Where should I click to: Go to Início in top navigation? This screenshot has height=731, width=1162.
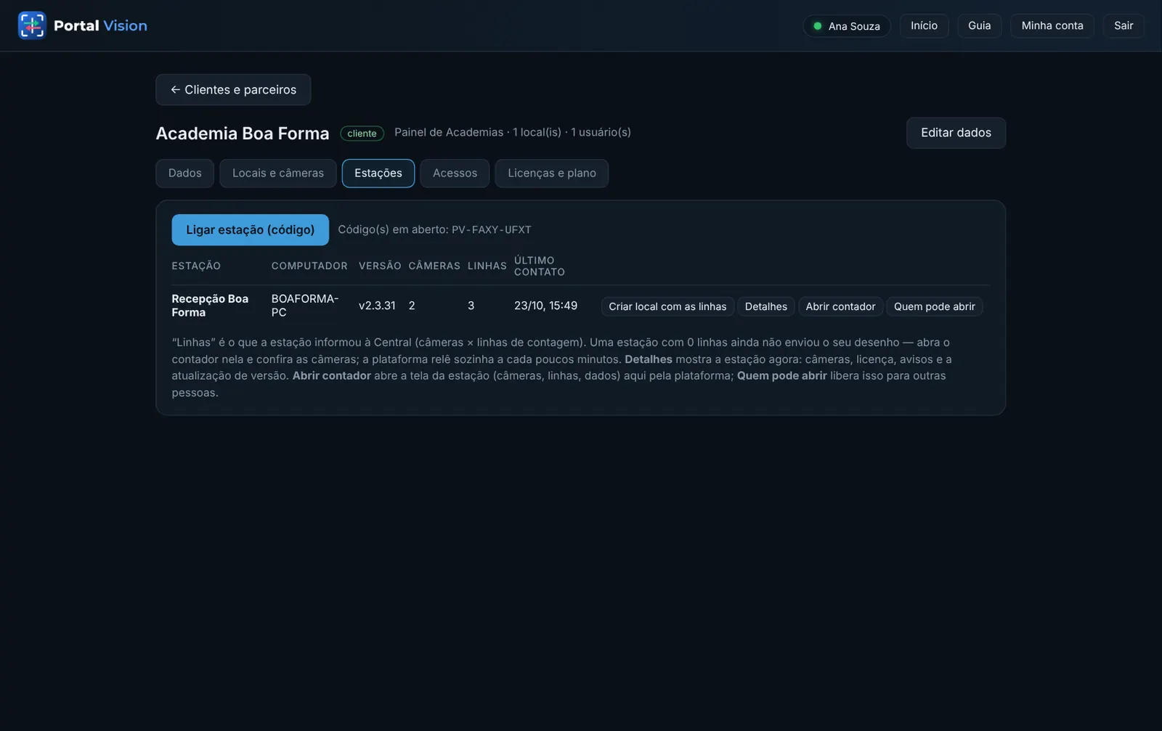[x=924, y=25]
